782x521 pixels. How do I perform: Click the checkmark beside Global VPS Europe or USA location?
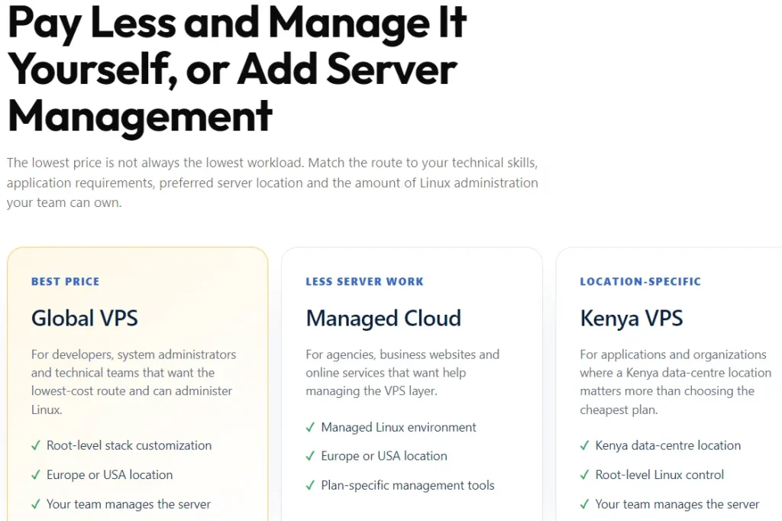click(x=35, y=475)
